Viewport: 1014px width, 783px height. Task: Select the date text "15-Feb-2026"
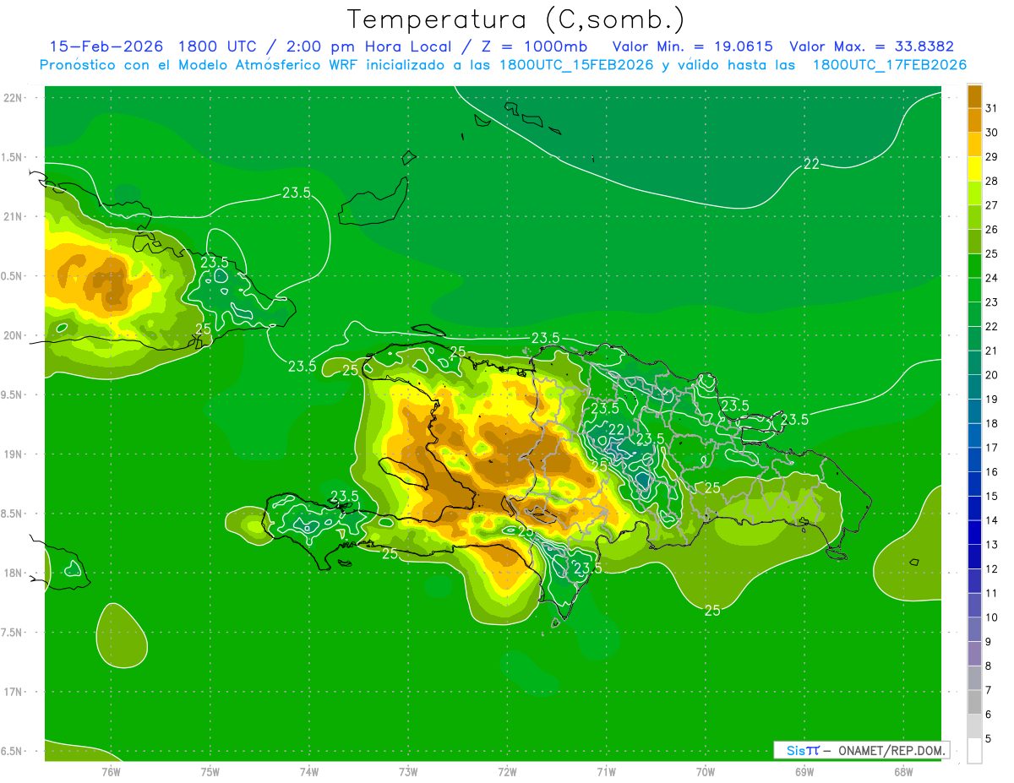tap(105, 46)
